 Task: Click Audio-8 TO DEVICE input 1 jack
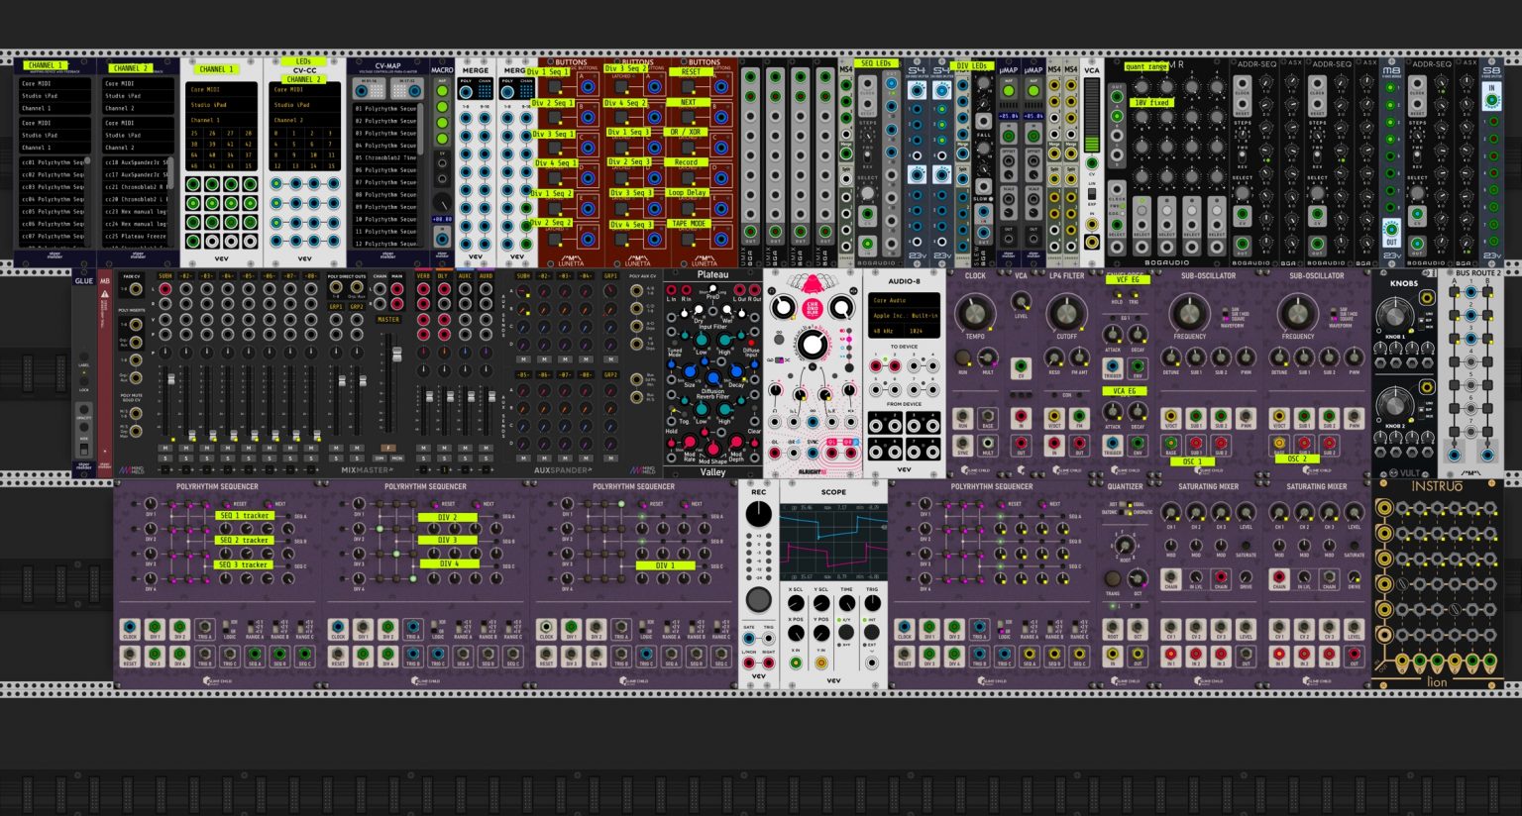(x=876, y=366)
